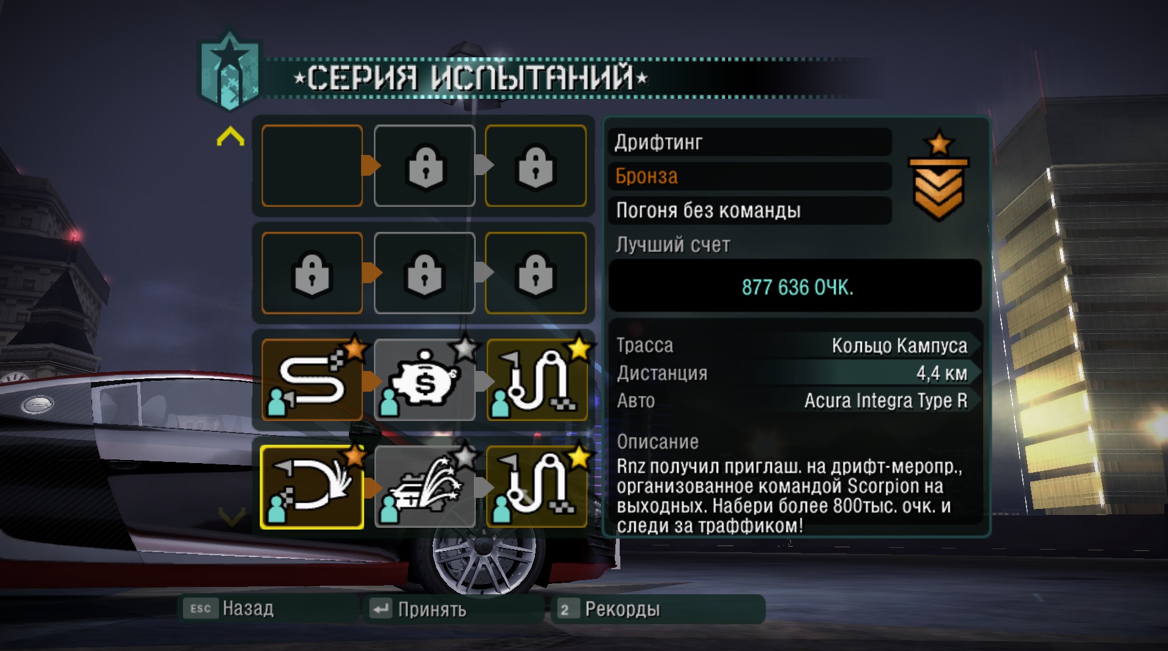Click the Challenge Series star shield emblem
The image size is (1168, 651).
tap(229, 70)
